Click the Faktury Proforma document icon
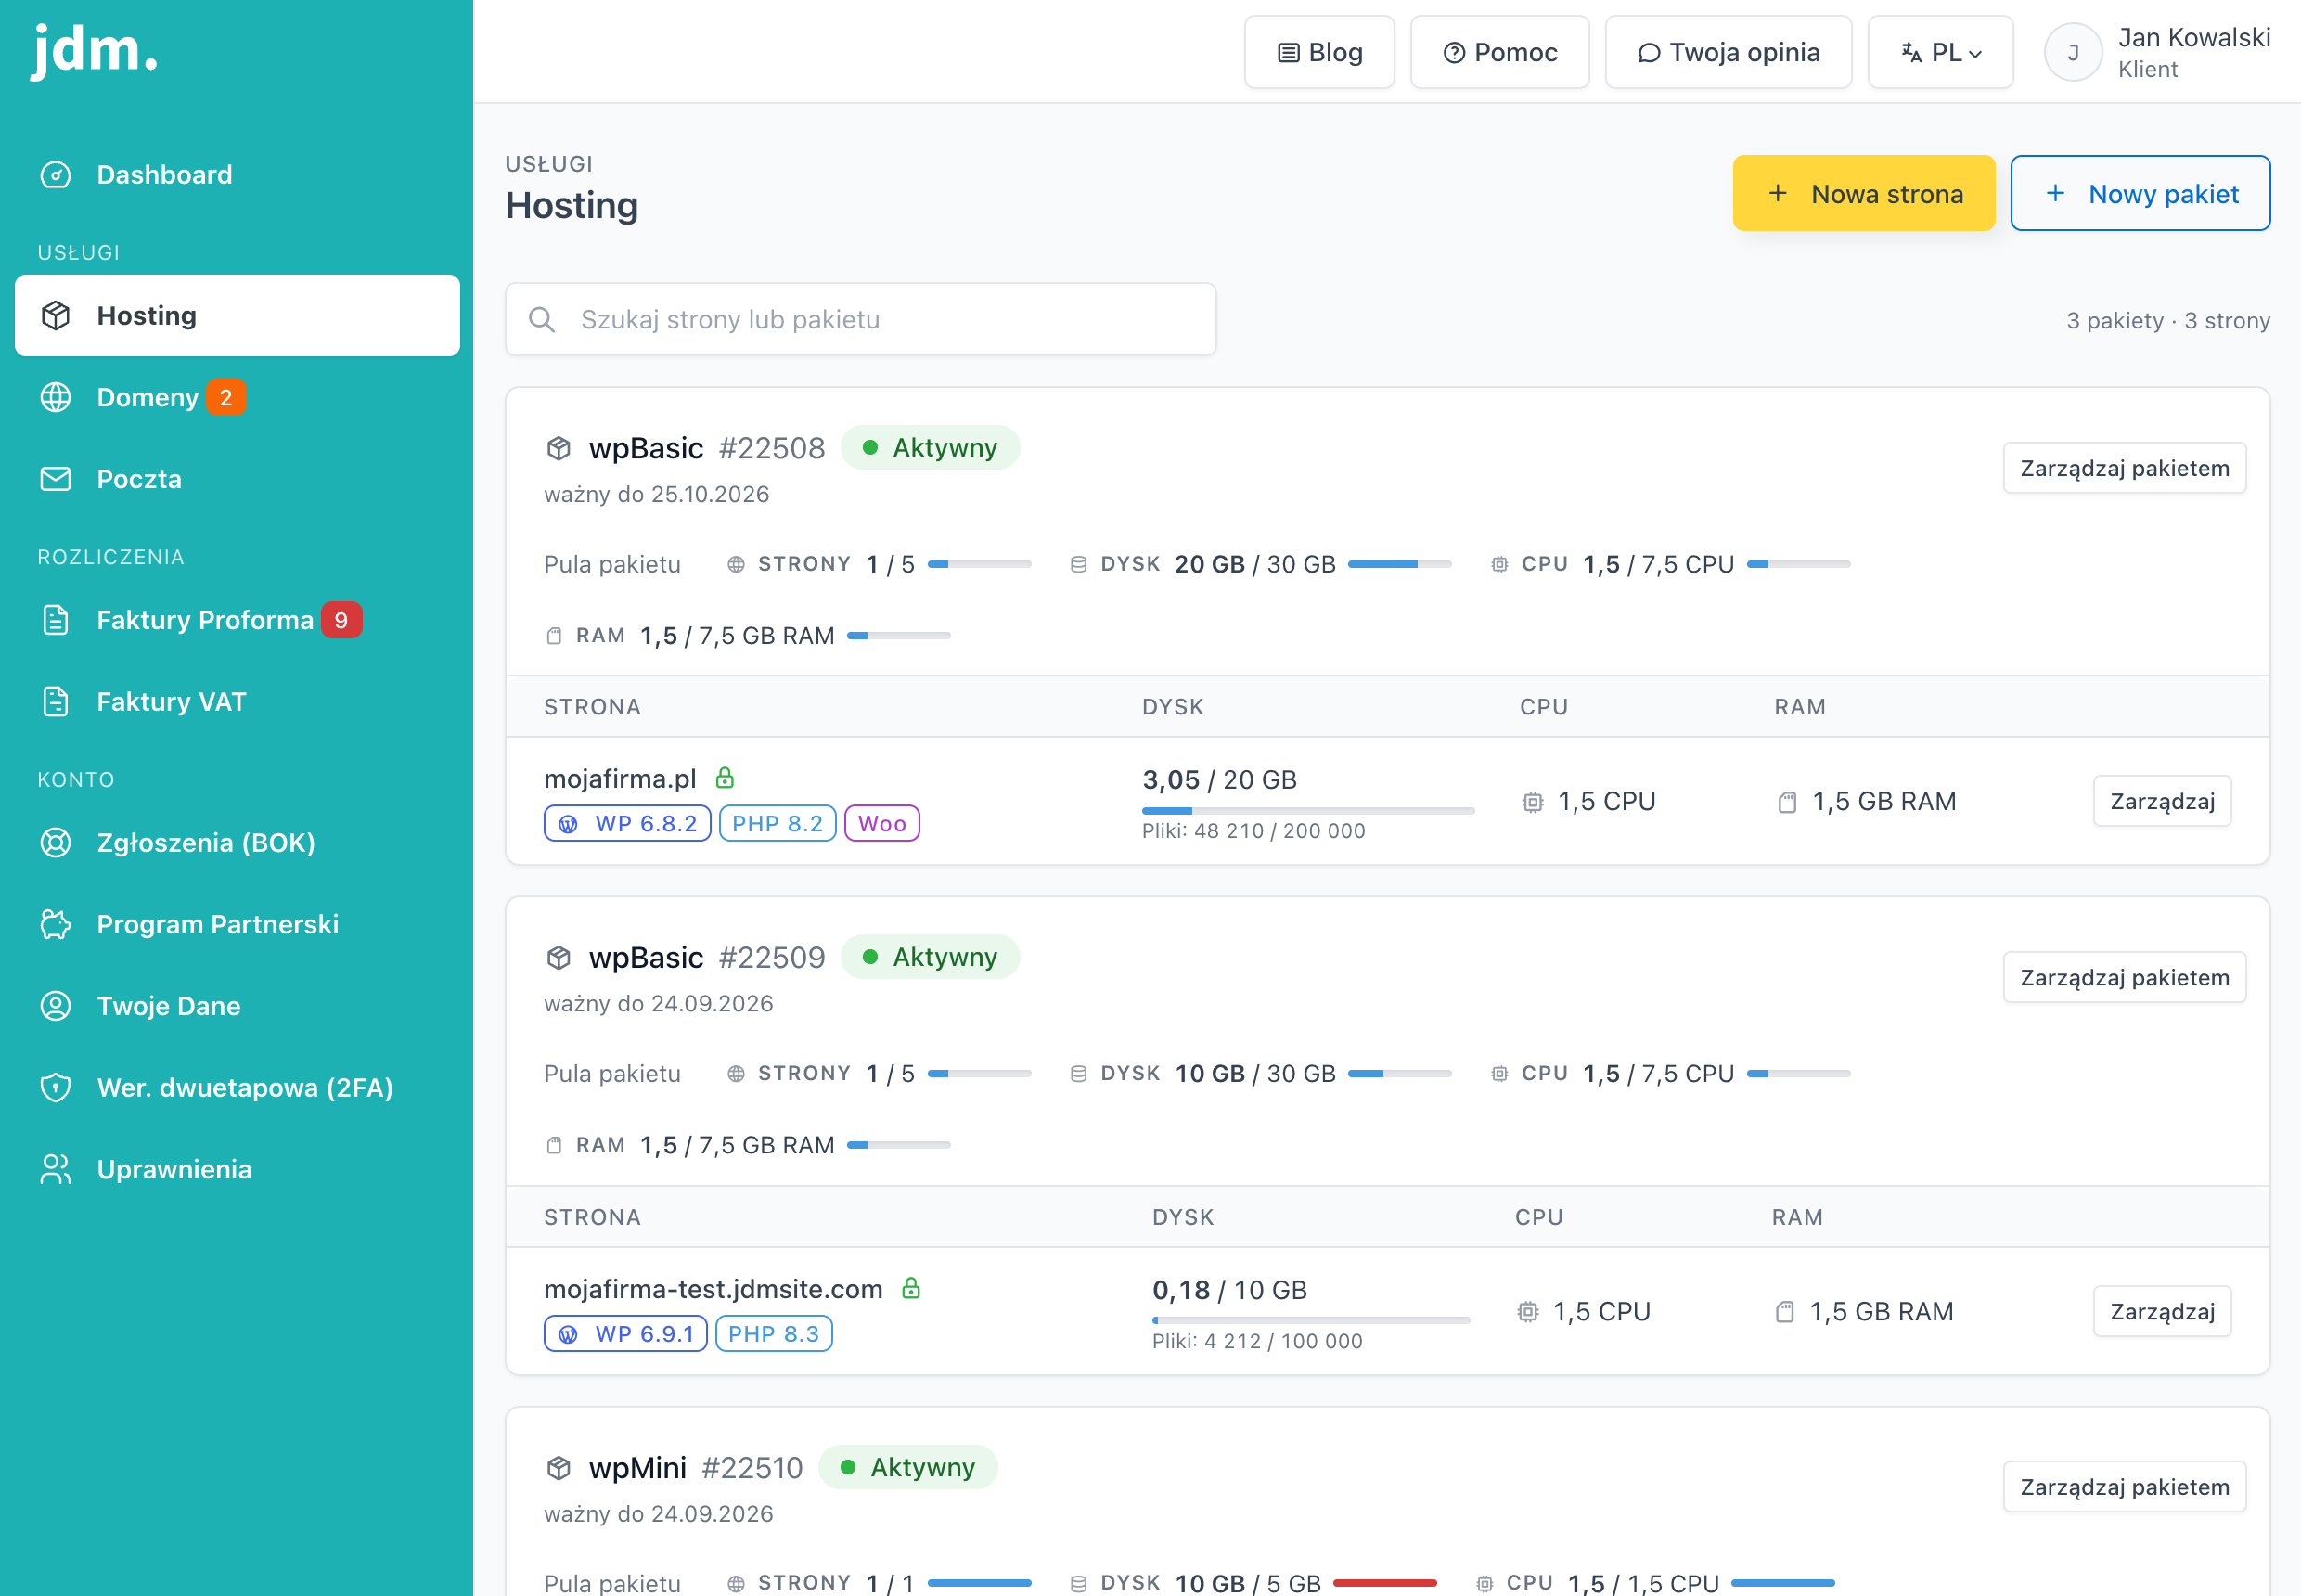 click(56, 620)
